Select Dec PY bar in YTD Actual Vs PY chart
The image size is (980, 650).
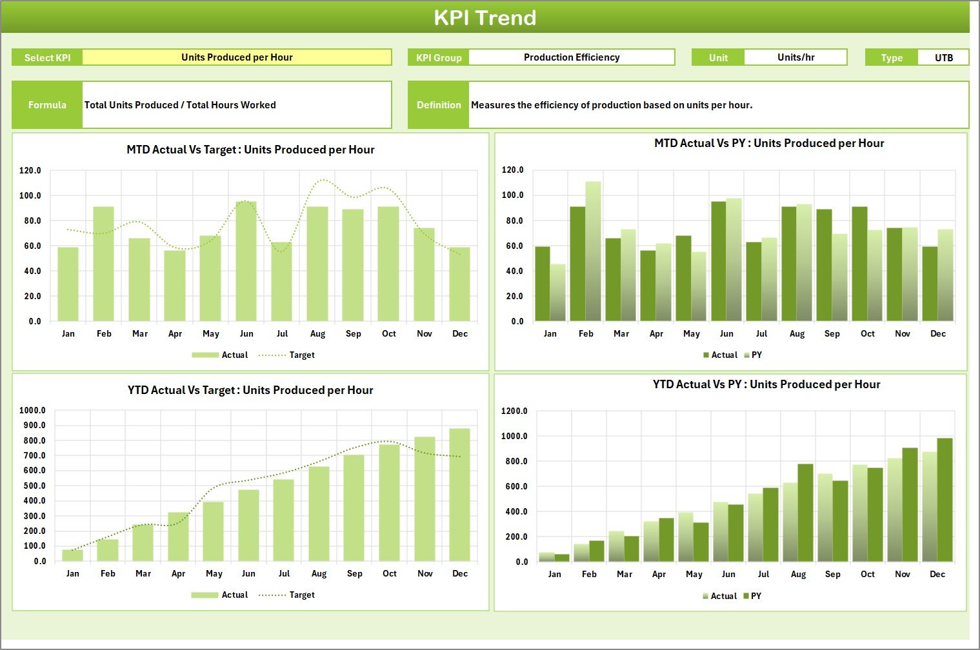tap(945, 500)
